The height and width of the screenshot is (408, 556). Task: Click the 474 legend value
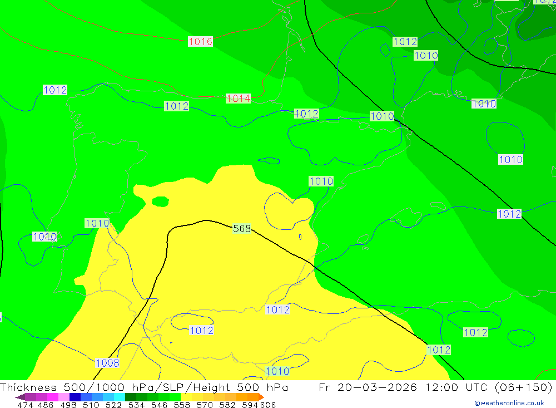coord(25,405)
